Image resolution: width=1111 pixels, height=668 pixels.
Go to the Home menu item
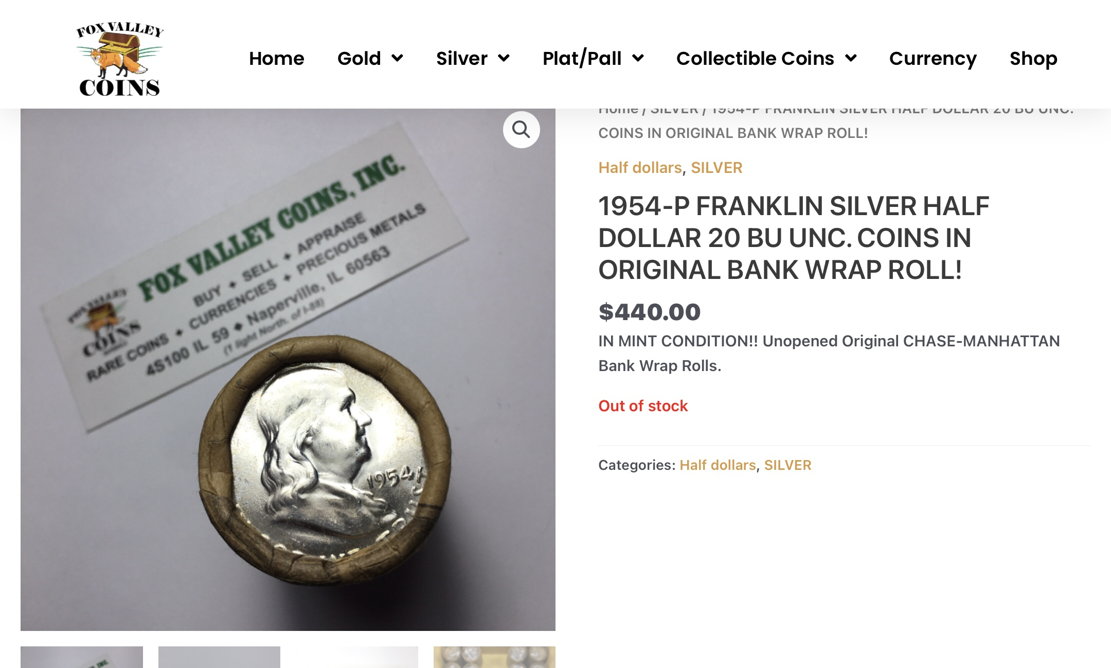click(277, 58)
